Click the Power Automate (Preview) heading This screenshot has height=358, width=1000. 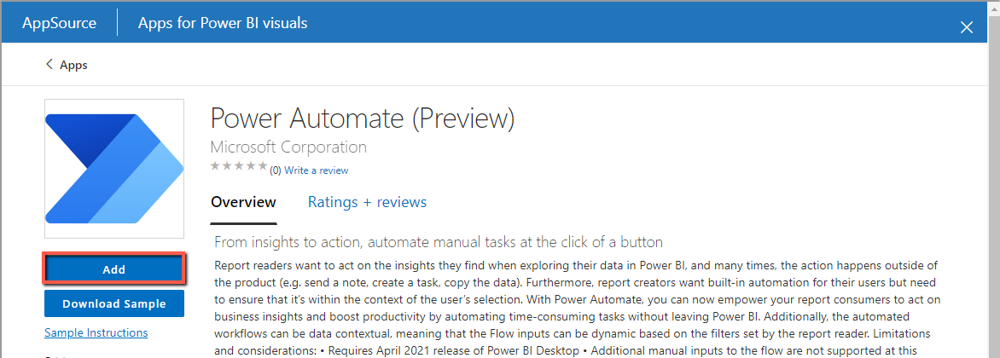tap(363, 119)
